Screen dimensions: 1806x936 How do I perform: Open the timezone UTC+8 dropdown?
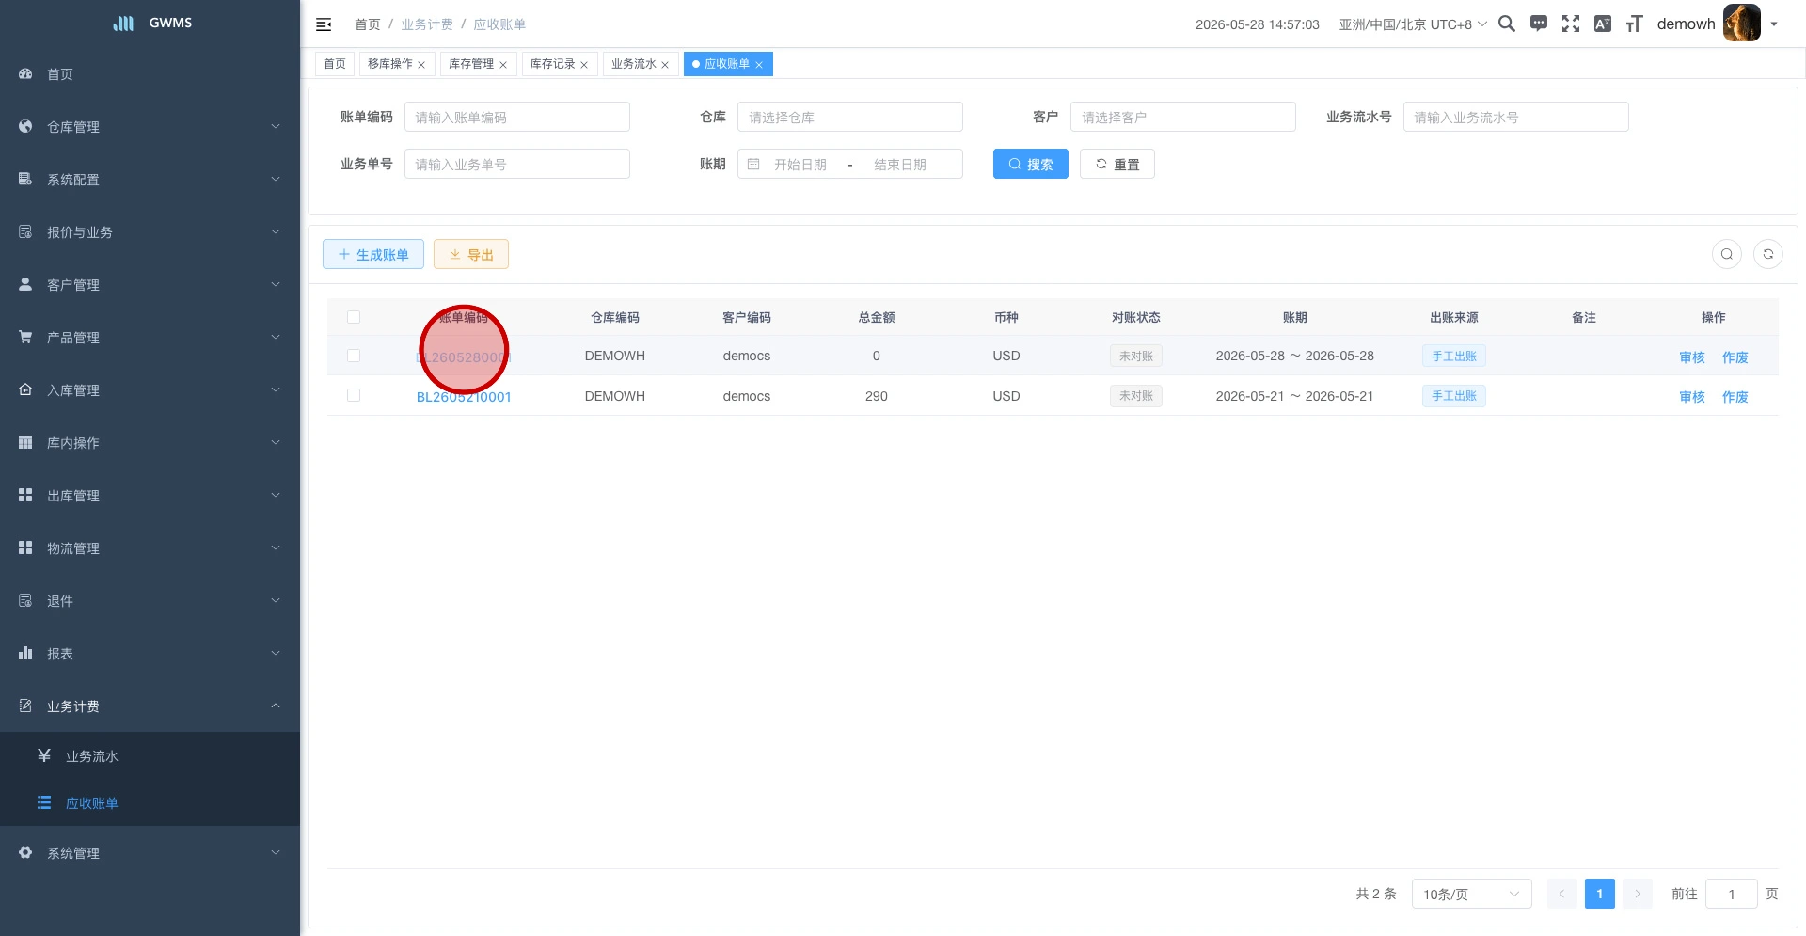[x=1413, y=24]
